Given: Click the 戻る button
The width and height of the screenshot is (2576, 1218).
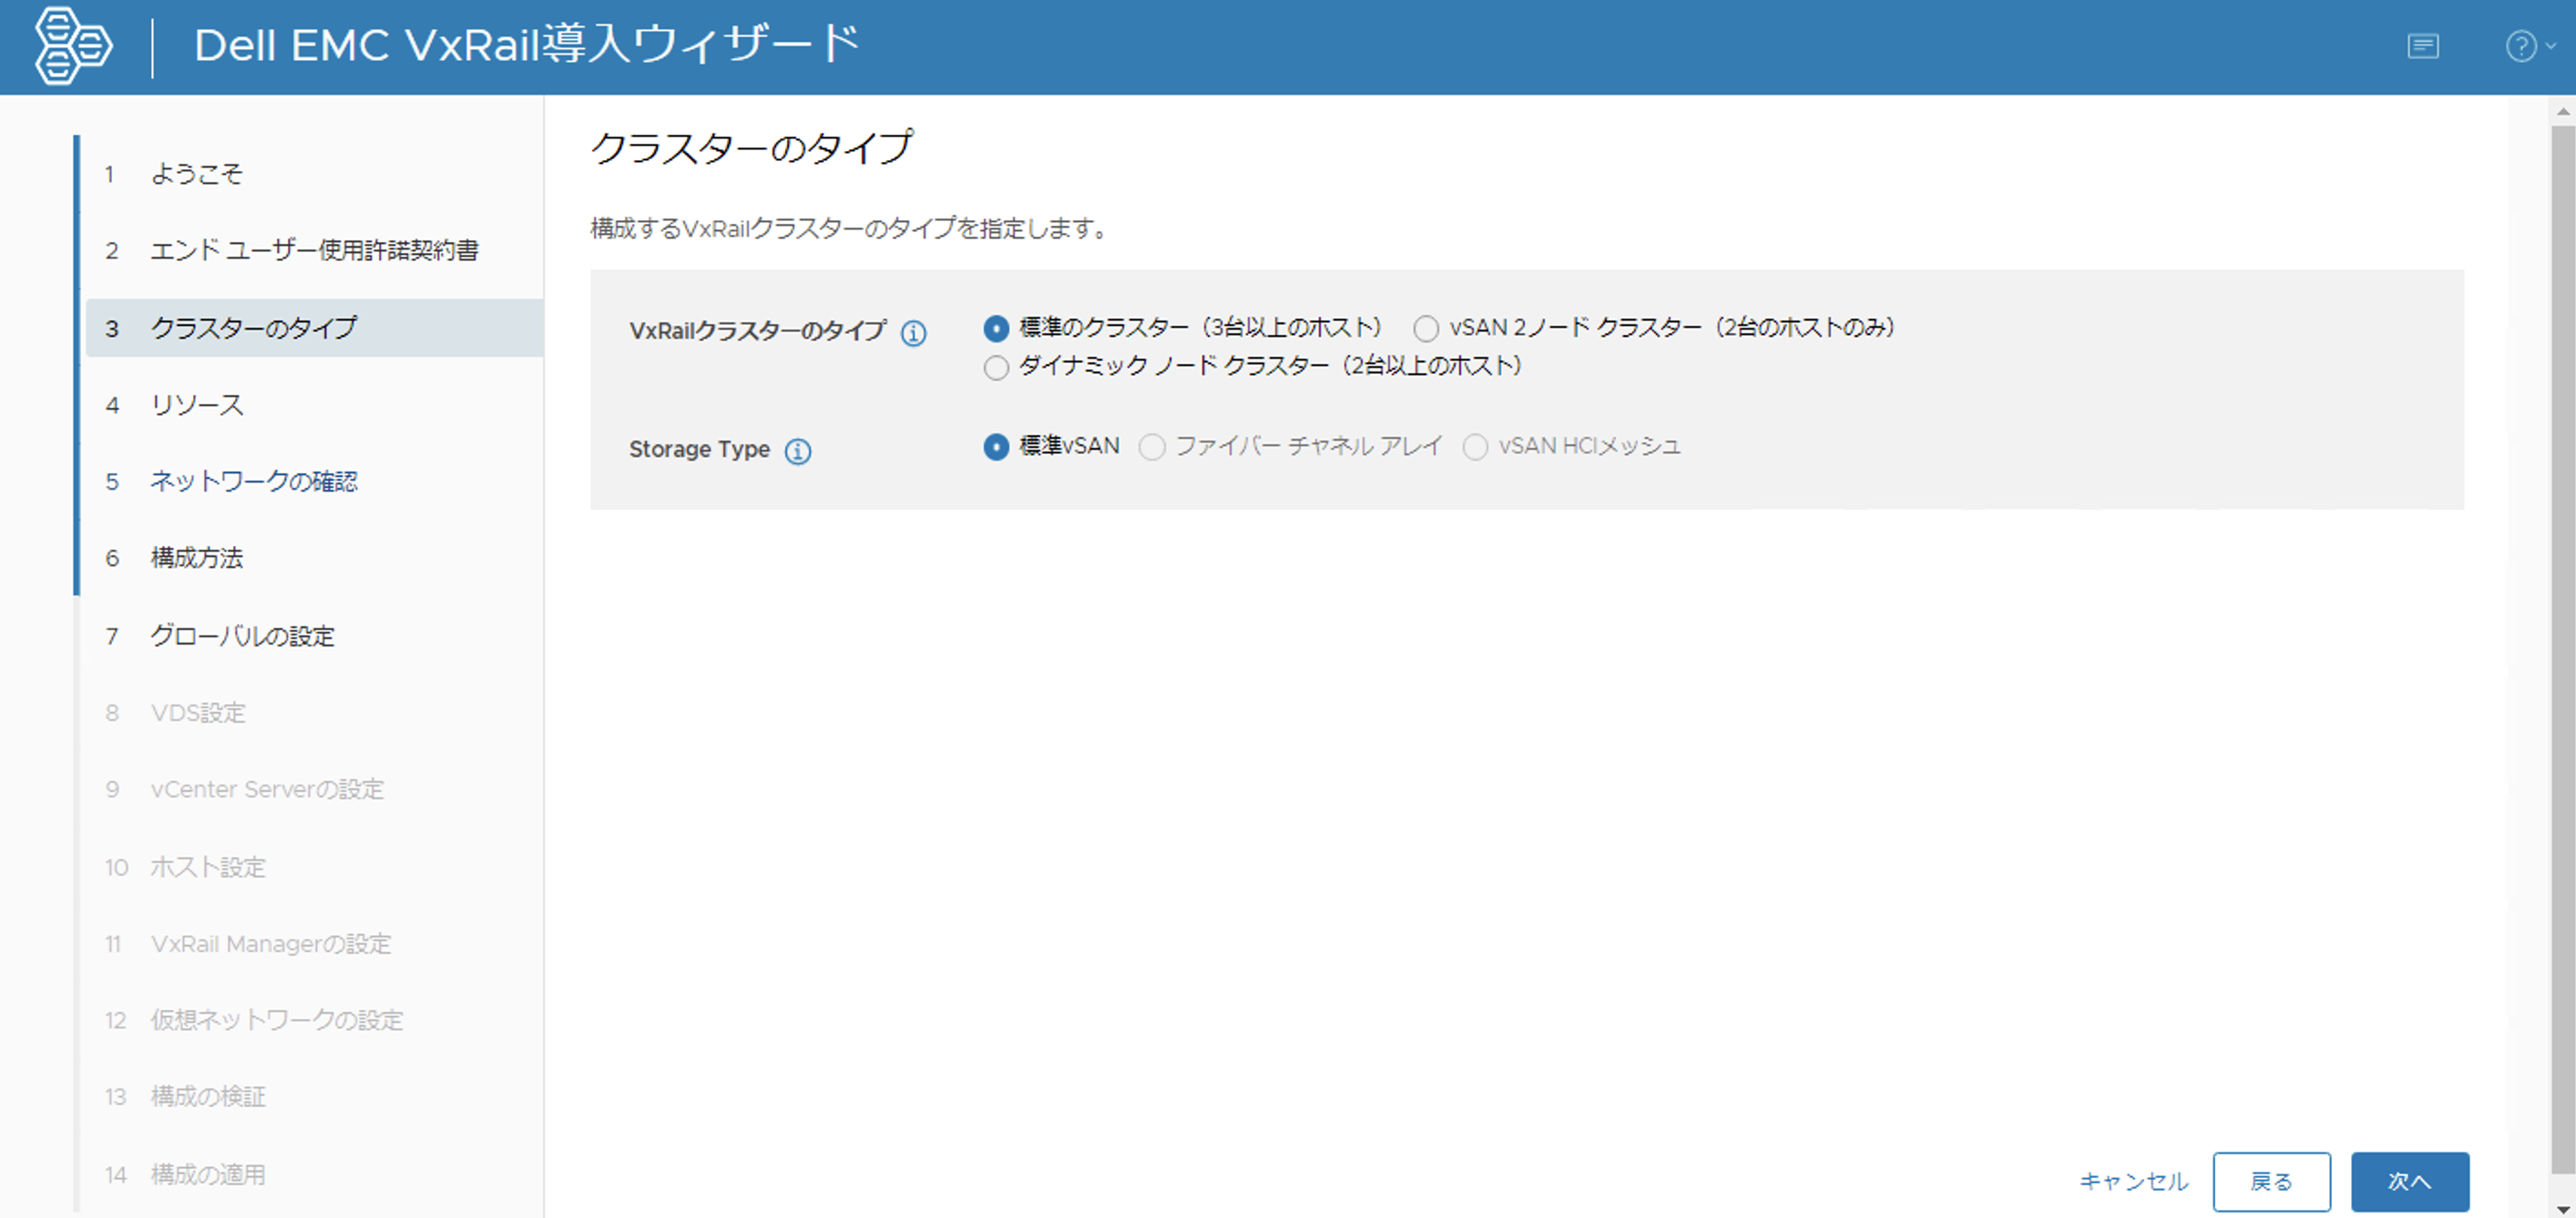Looking at the screenshot, I should [x=2271, y=1181].
